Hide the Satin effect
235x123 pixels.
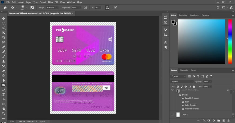(183, 102)
